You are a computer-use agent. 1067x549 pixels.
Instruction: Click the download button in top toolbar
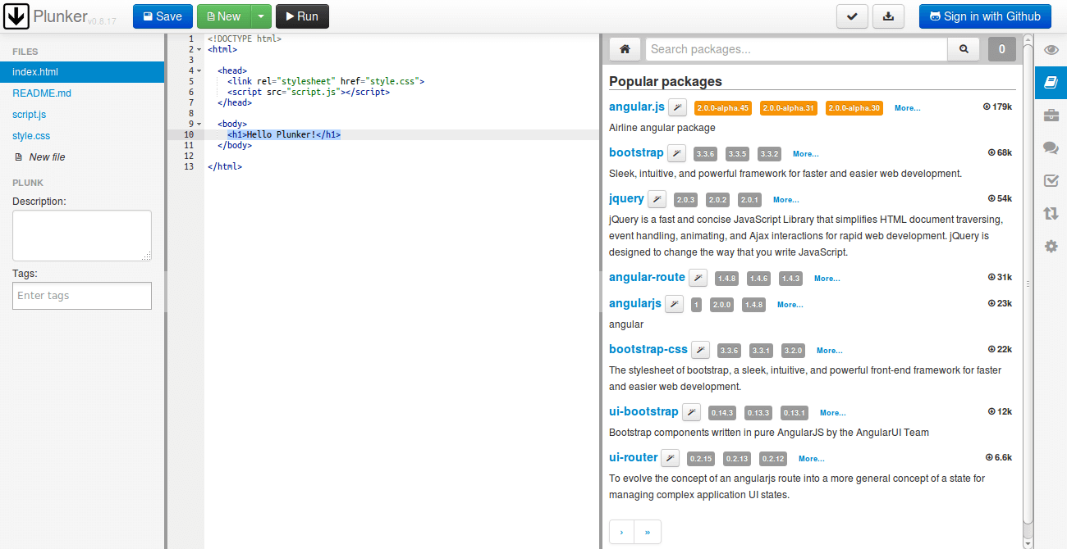(x=888, y=16)
